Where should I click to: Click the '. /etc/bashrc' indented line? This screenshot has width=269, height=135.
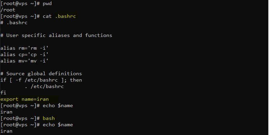click(44, 87)
